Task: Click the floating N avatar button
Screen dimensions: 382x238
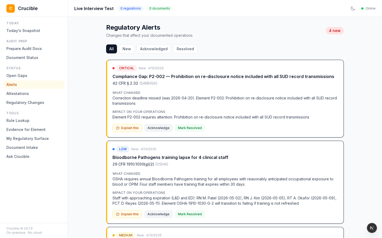Action: point(372,228)
